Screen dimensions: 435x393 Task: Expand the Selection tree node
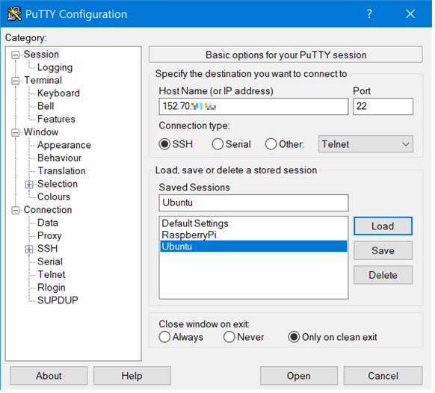[29, 185]
